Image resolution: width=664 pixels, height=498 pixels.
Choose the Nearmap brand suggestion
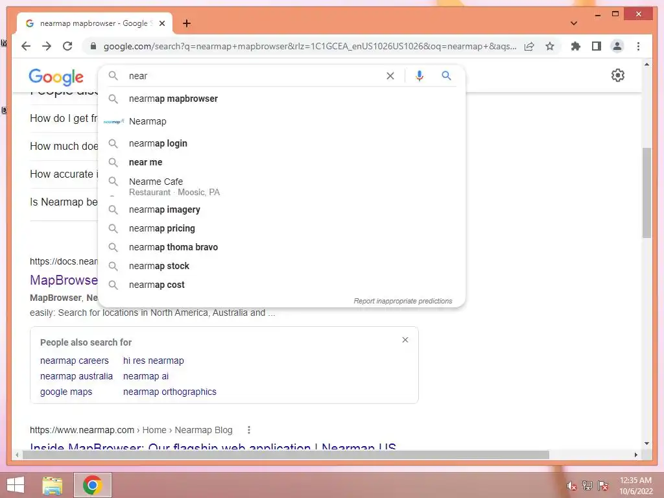[281, 121]
